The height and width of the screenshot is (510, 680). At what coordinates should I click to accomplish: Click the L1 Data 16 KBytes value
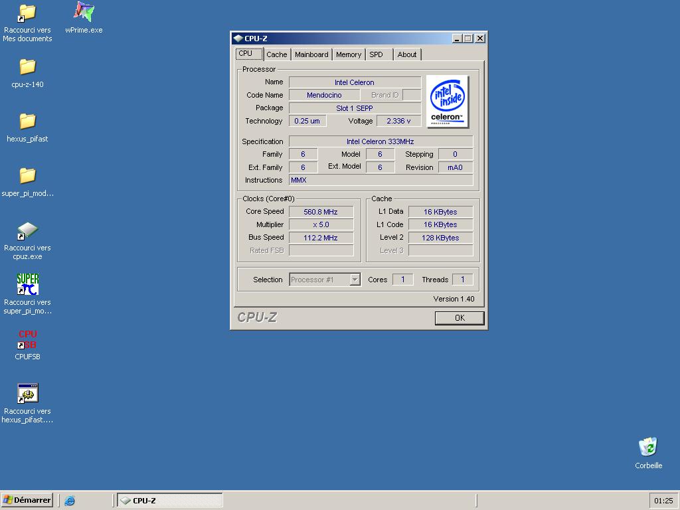[x=441, y=212]
